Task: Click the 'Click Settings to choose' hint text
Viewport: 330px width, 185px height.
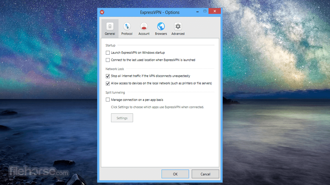Action: pyautogui.click(x=157, y=107)
